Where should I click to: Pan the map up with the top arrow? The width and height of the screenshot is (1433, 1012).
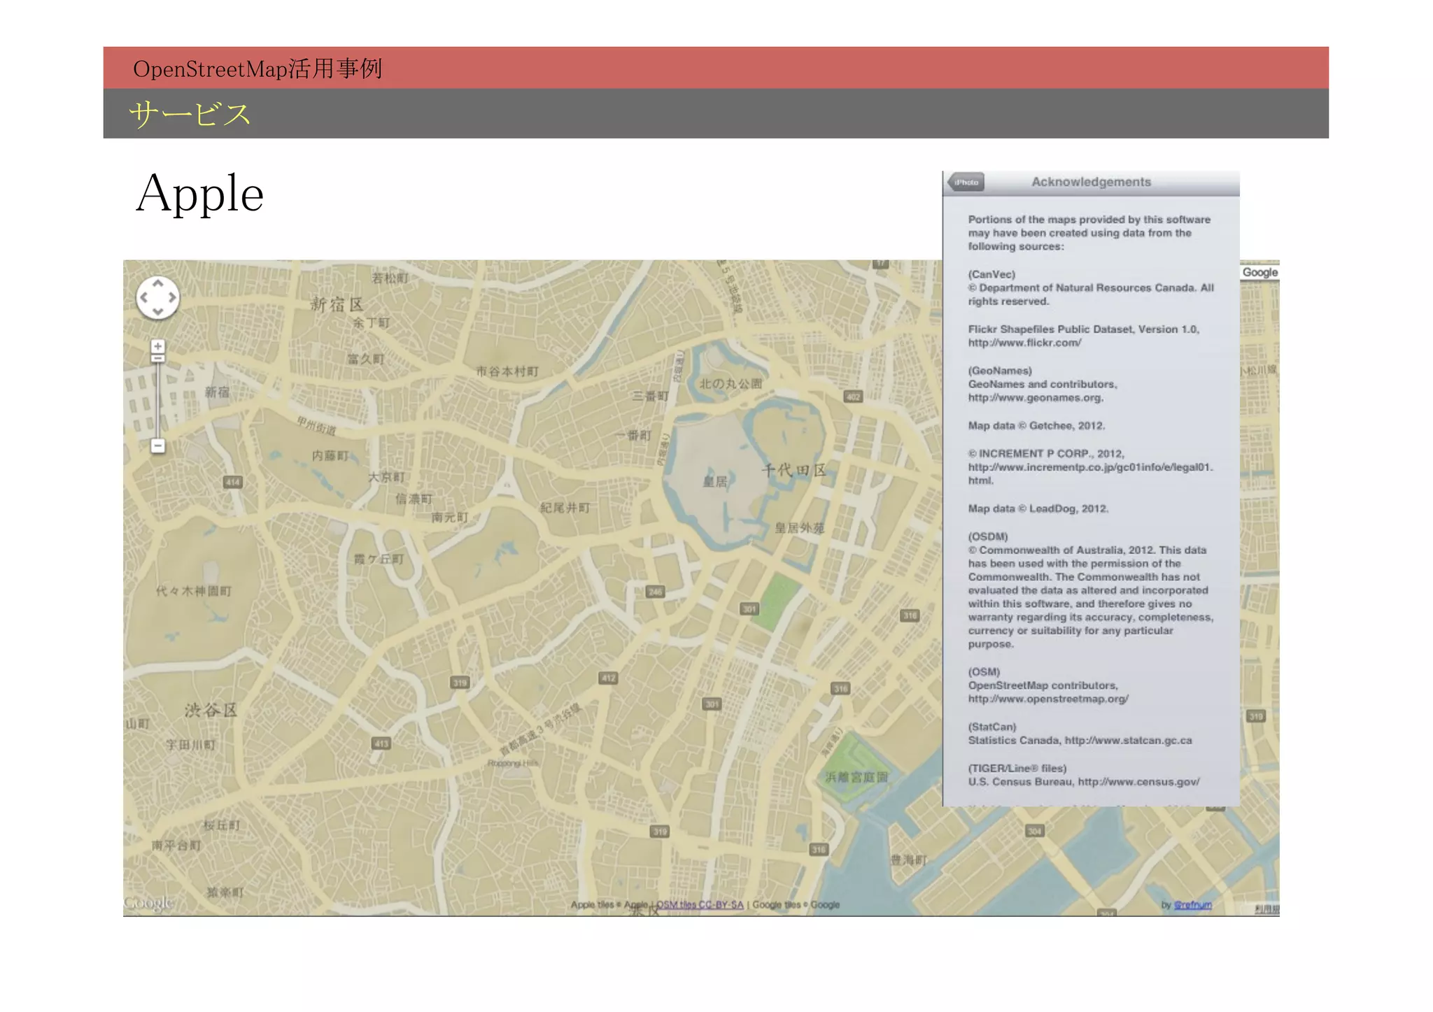(x=158, y=283)
